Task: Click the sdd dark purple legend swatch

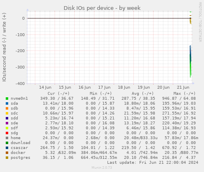Action: coord(7,118)
